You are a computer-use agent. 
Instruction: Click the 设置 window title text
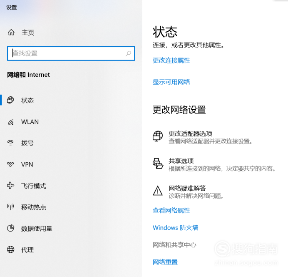[12, 8]
